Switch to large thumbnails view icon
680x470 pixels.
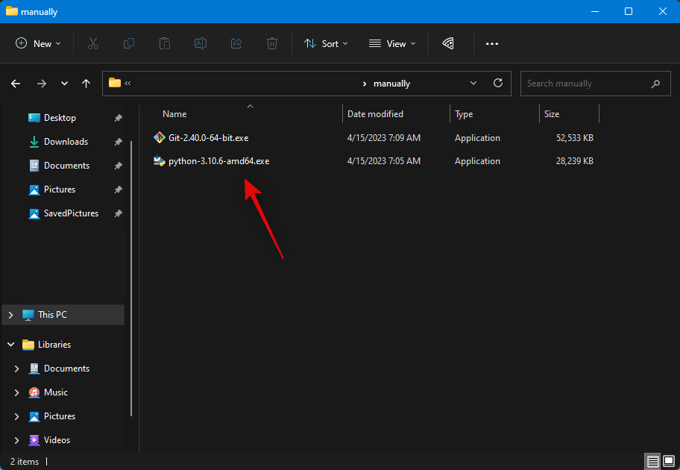click(669, 462)
